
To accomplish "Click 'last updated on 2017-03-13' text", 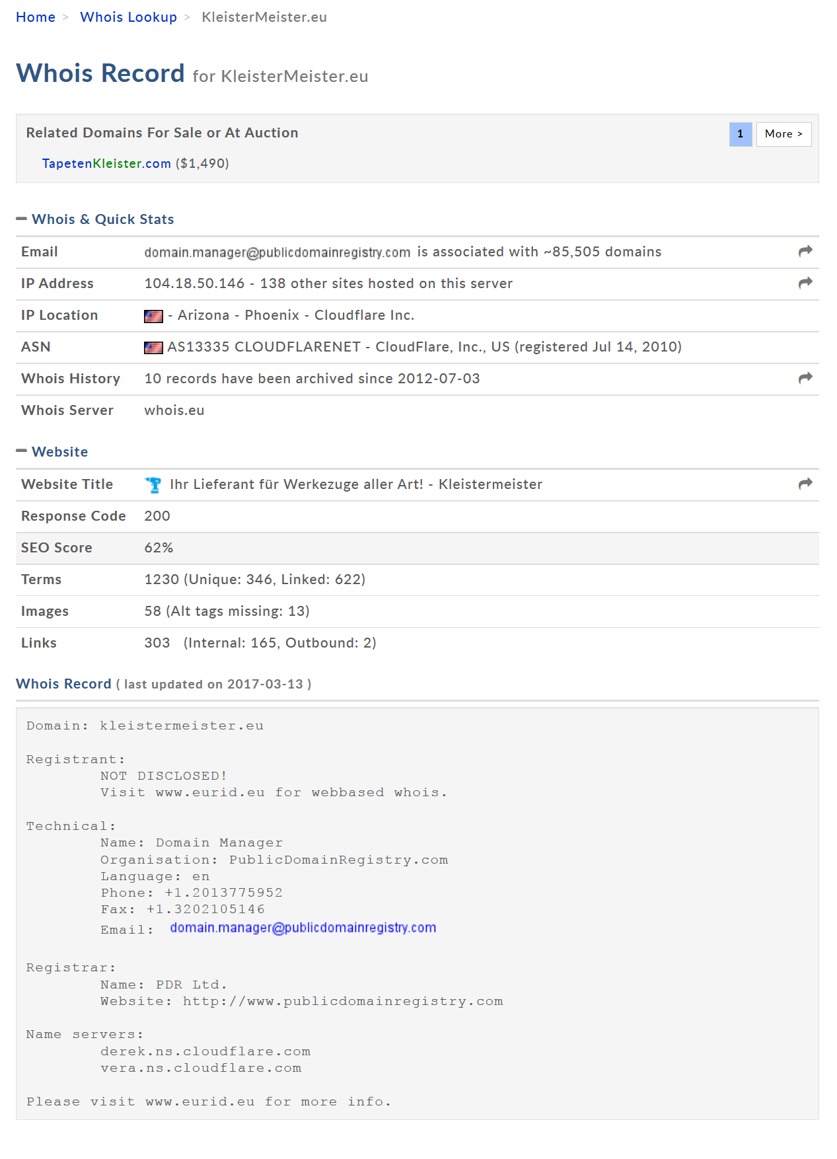I will click(213, 684).
